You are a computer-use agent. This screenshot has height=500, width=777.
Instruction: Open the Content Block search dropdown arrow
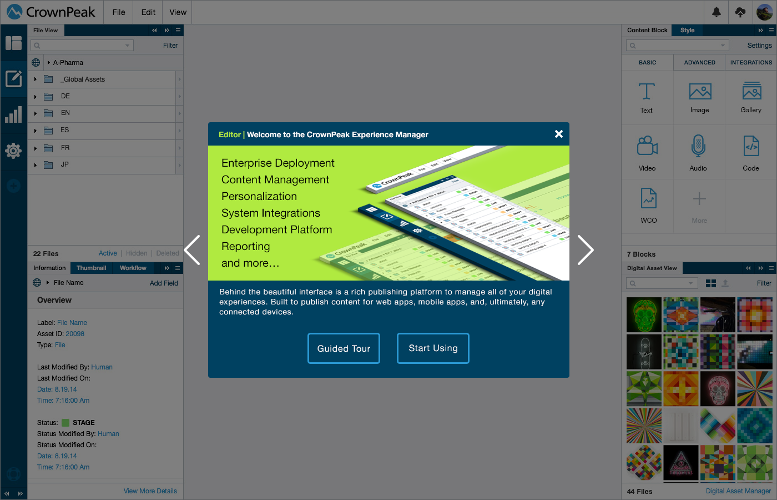click(723, 46)
